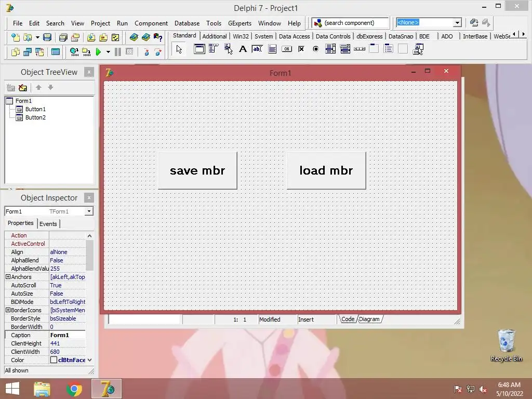Select Button1 in Object TreeView
532x399 pixels.
coord(35,109)
